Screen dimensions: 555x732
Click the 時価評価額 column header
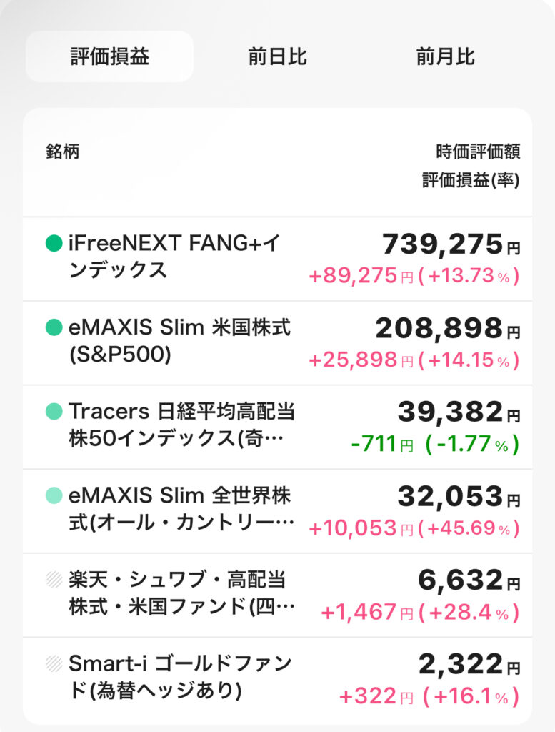pyautogui.click(x=478, y=152)
